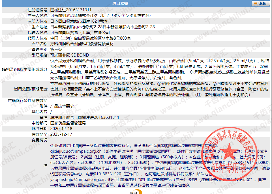Viewport: 272px width, 194px height.
Task: Click the 注册人名称 row label
Action: (x=37, y=16)
